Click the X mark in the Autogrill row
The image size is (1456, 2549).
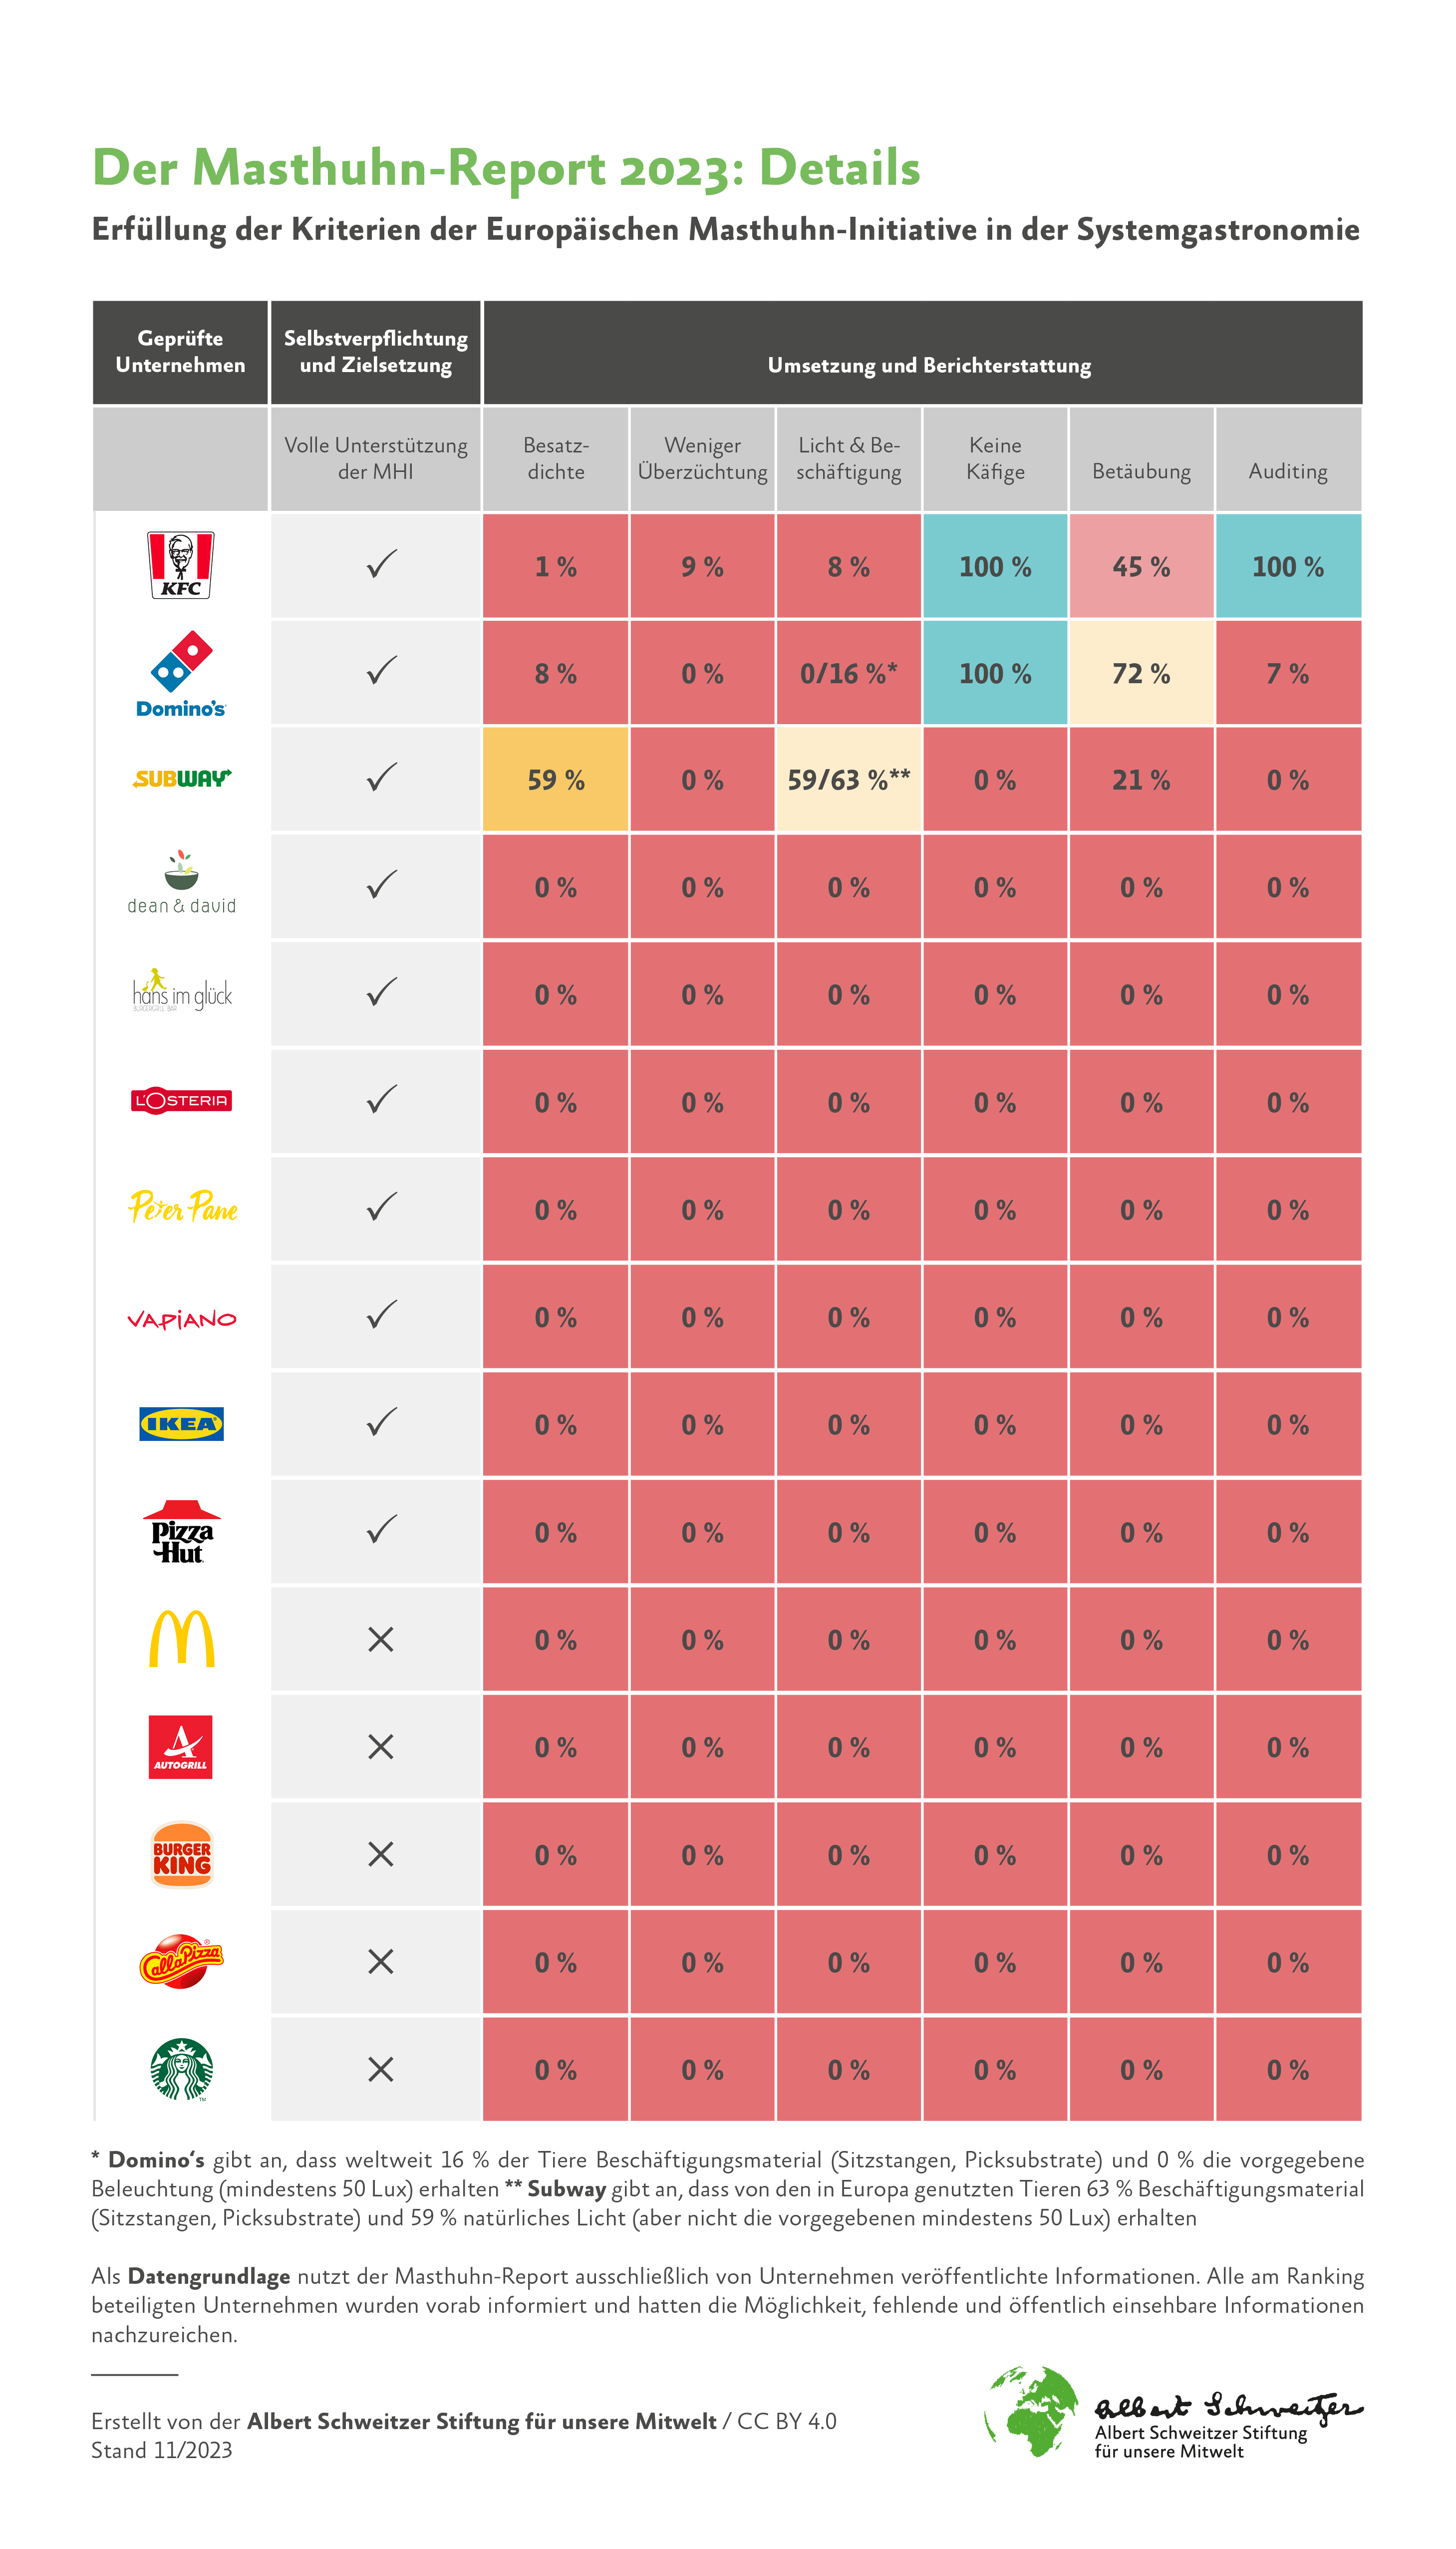[x=380, y=1746]
